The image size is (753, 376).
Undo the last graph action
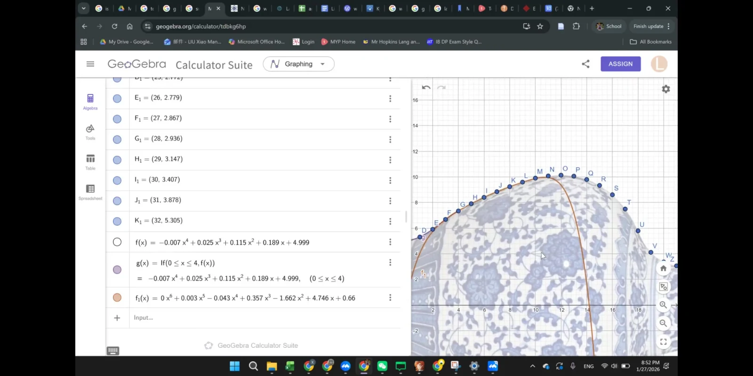(x=426, y=87)
